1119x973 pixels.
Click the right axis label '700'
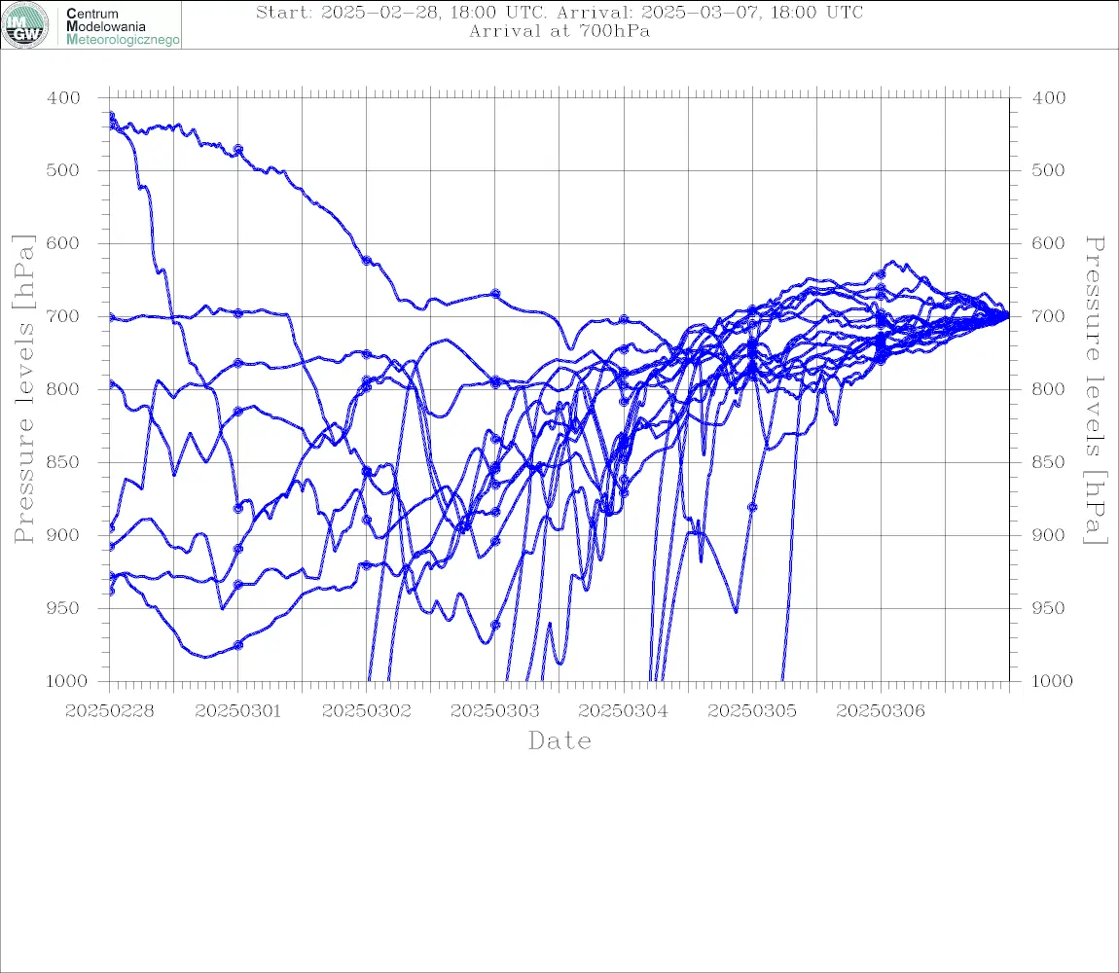[1048, 316]
